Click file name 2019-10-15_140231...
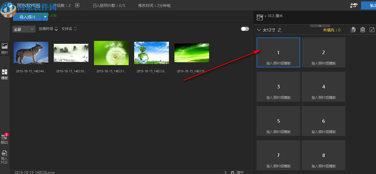Image resolution: width=376 pixels, height=174 pixels. click(111, 71)
